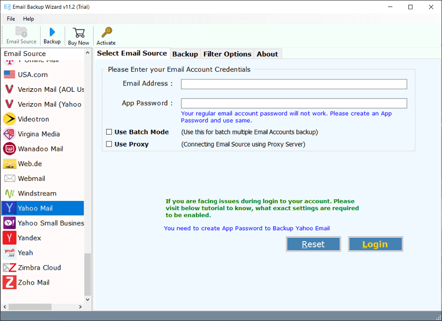This screenshot has height=321, width=442.
Task: Click the vertical scrollbar thumb in sidebar
Action: pos(88,274)
